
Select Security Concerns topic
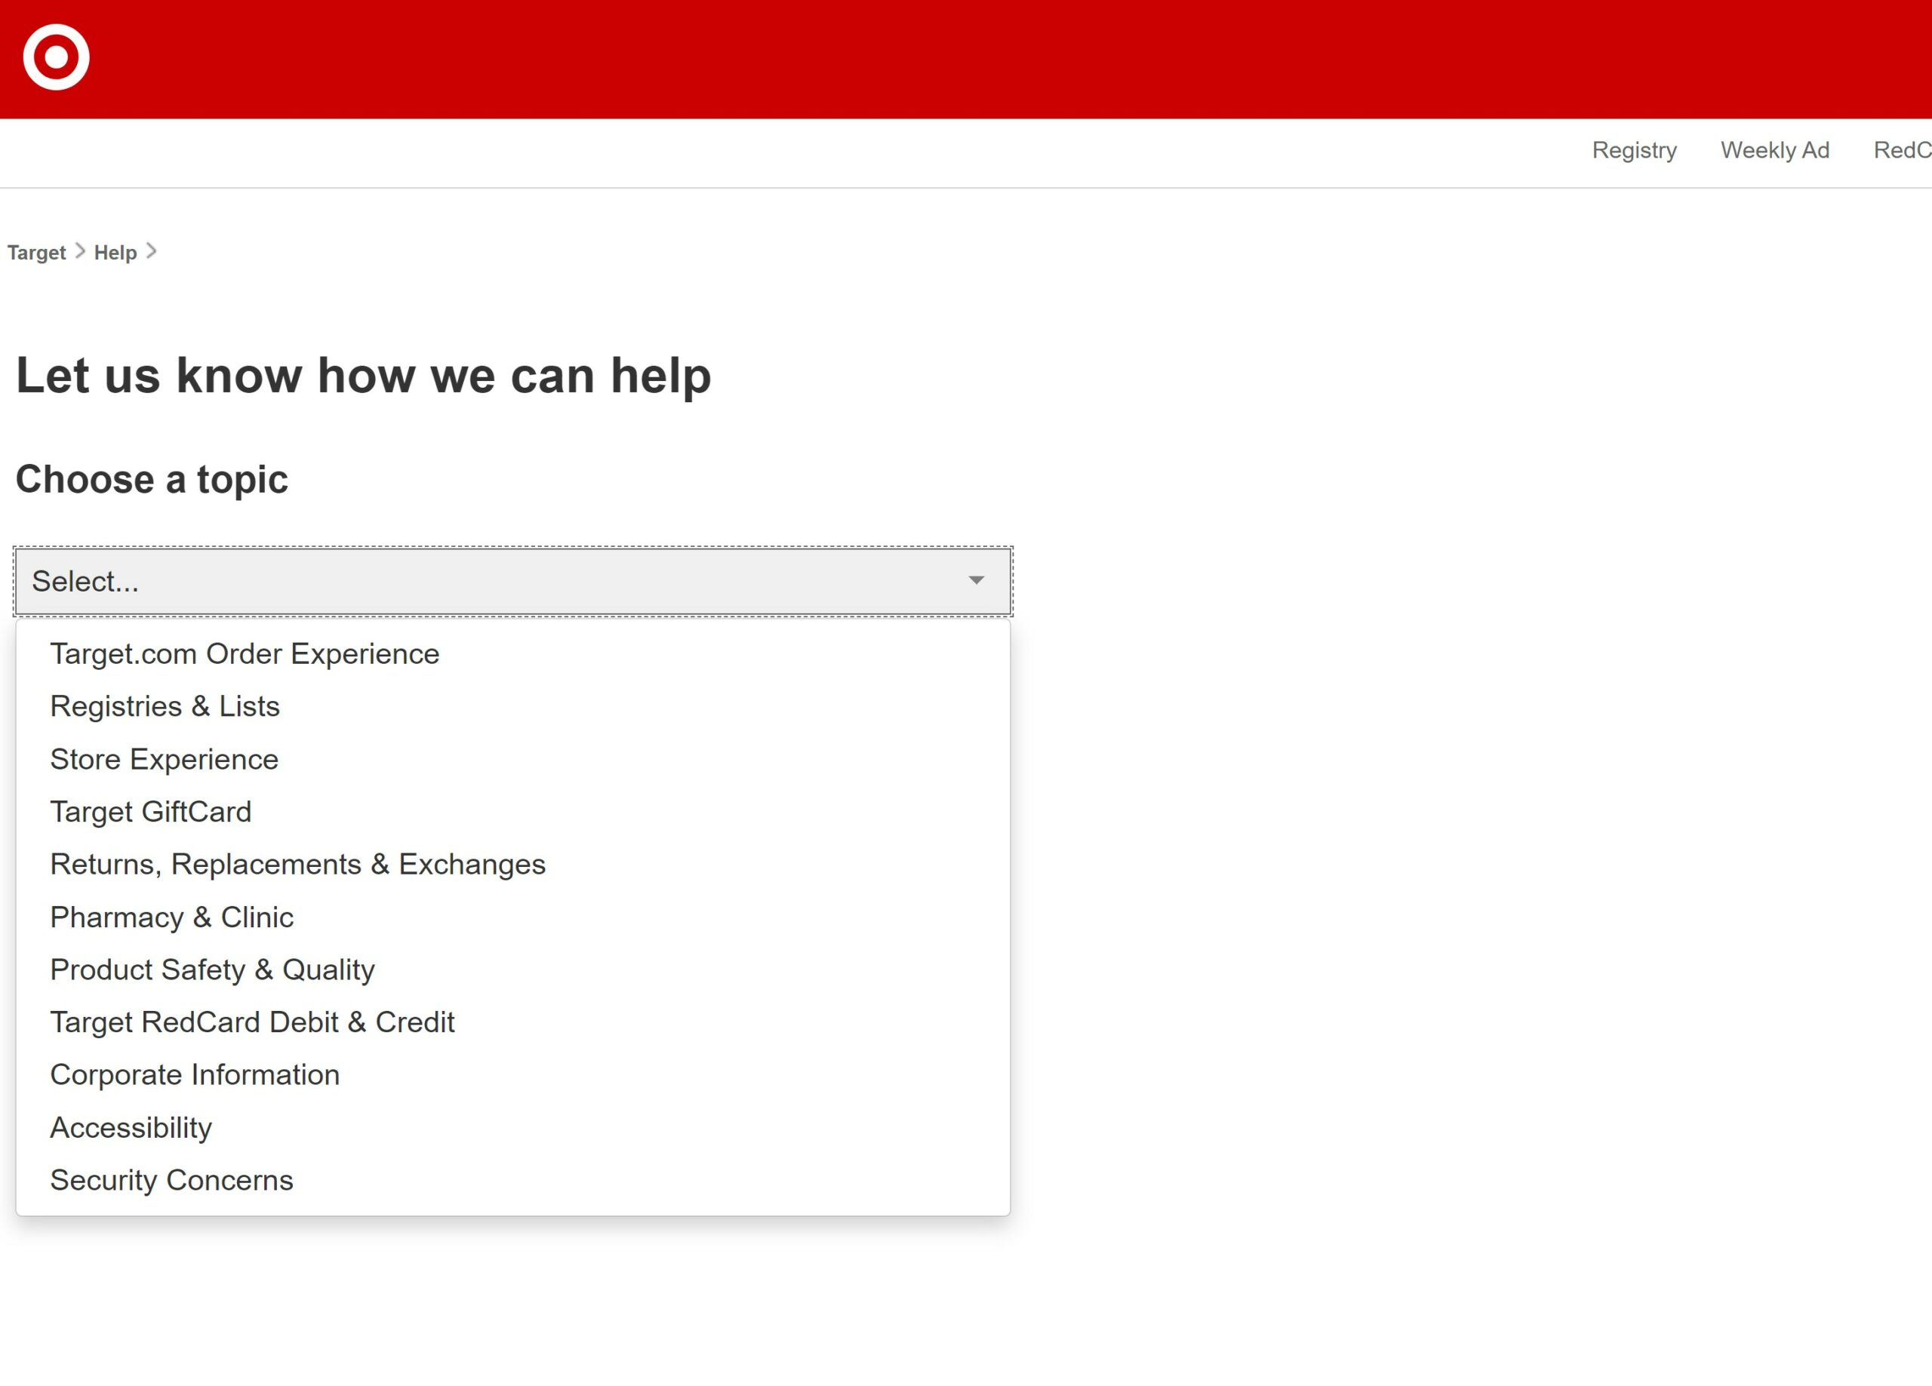(513, 1181)
